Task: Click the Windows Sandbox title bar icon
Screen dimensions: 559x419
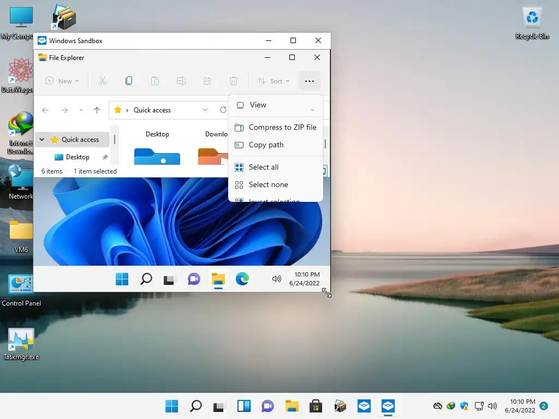Action: coord(42,40)
